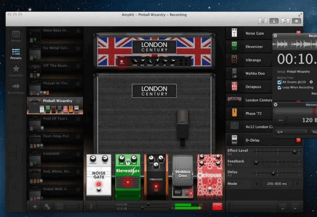Toggle the Octapuss pedal footswitch

tap(210, 189)
